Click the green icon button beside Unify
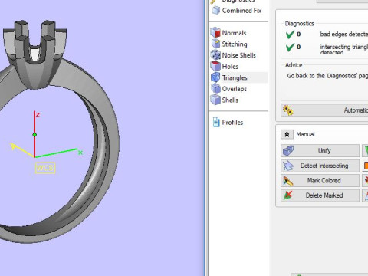 [x=365, y=150]
